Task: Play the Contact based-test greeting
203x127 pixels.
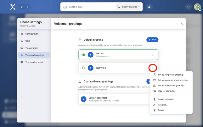Action: click(x=83, y=99)
